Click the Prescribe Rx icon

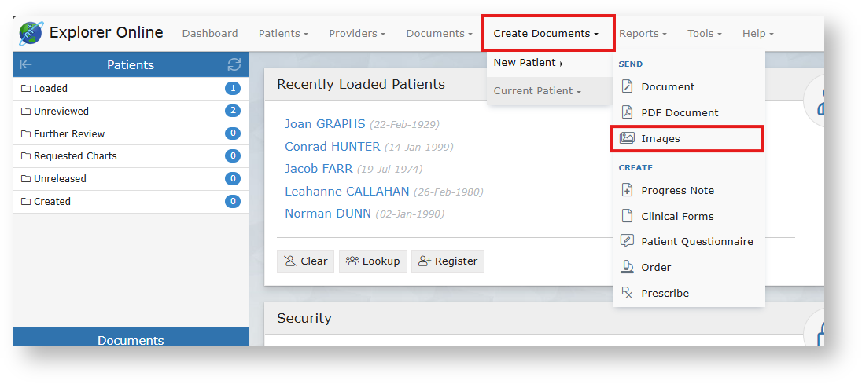pyautogui.click(x=627, y=293)
